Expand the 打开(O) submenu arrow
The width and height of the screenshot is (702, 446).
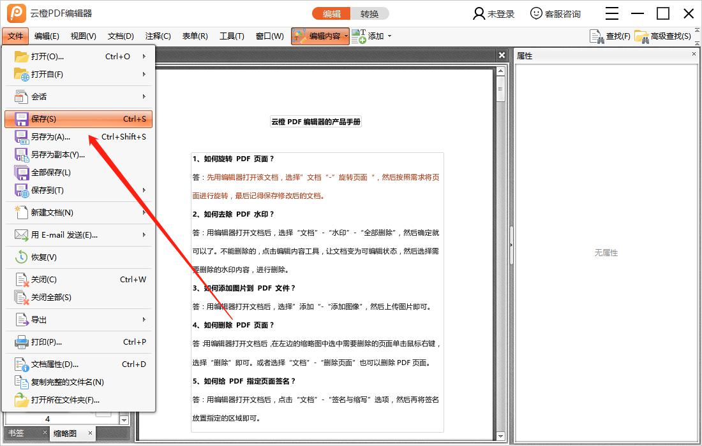click(x=144, y=56)
